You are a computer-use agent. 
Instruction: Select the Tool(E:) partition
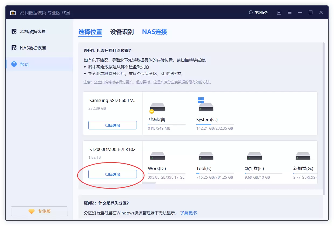pos(206,156)
